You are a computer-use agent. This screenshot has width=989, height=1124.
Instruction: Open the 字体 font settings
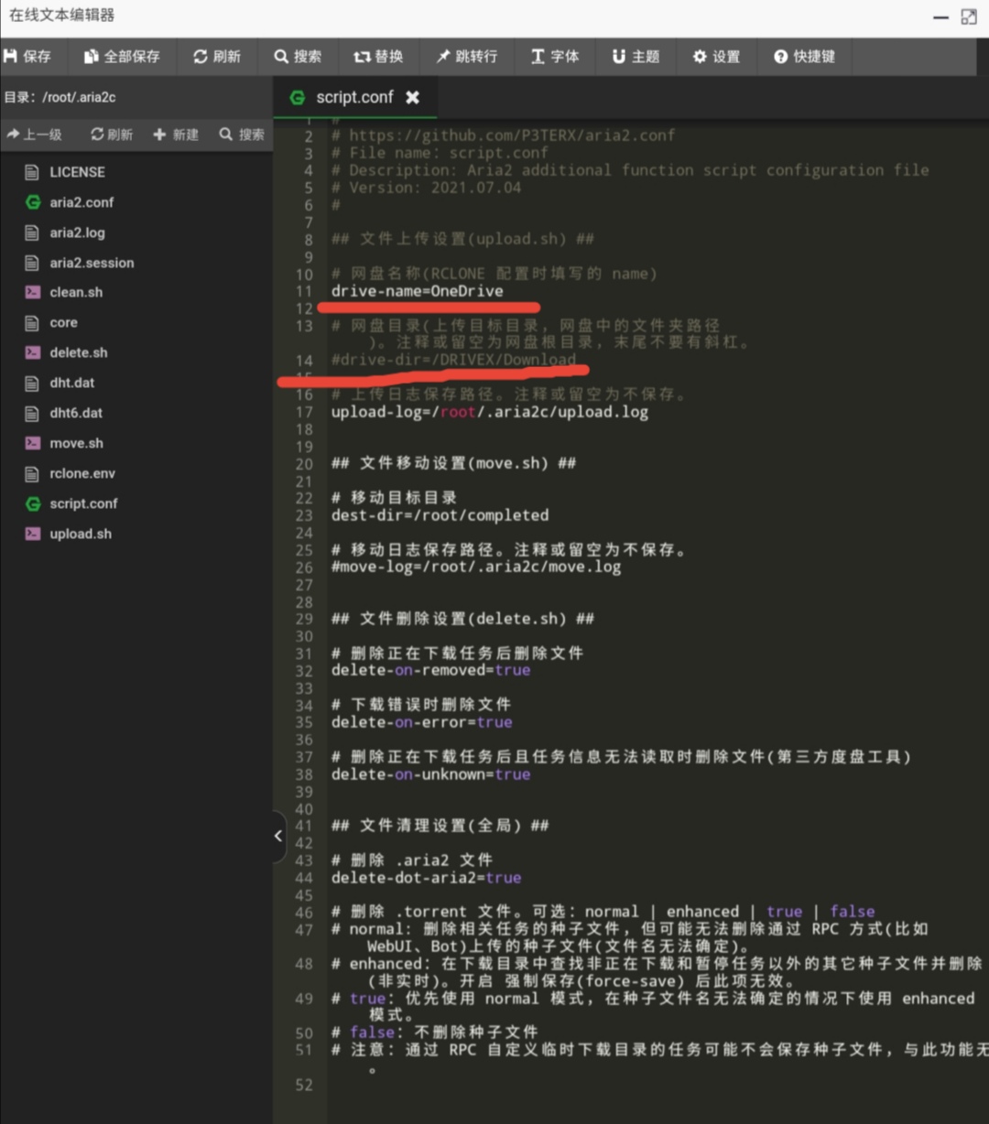point(555,56)
